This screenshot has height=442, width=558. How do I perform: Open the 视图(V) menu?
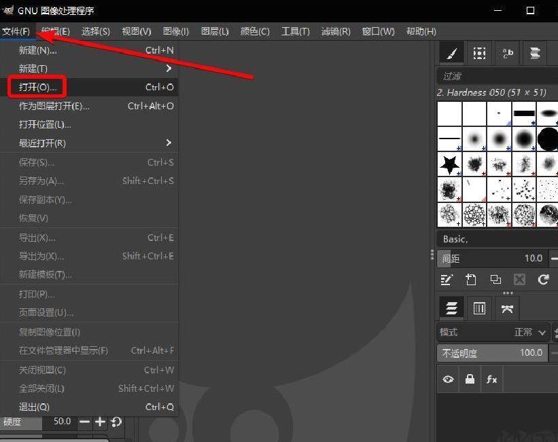click(137, 32)
